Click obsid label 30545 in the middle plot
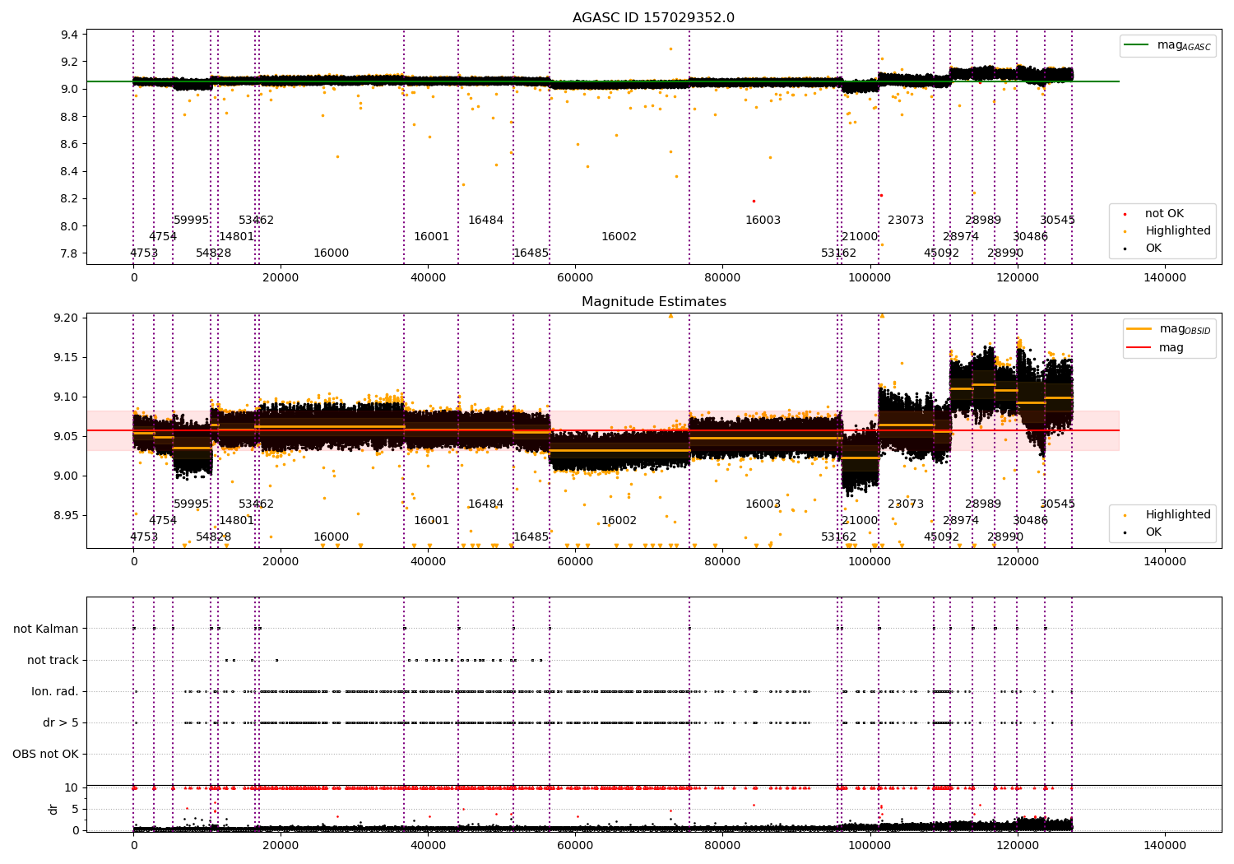This screenshot has height=864, width=1234. point(1058,504)
